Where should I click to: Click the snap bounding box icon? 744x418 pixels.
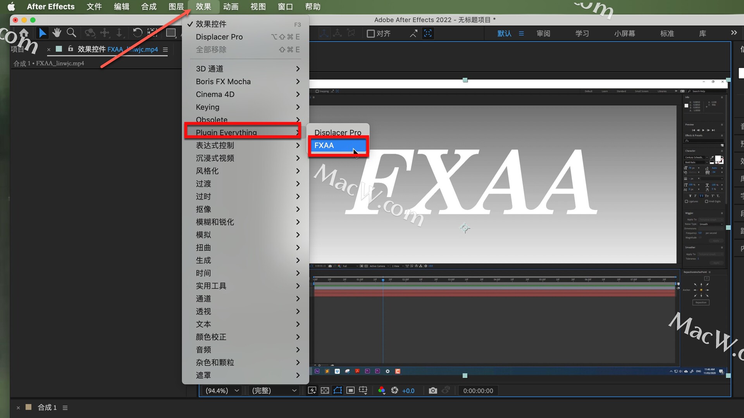428,33
